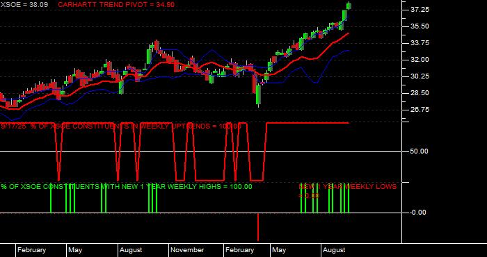Image resolution: width=487 pixels, height=257 pixels.
Task: Click the NEW 1 YEAR WEEKLY LOWS caption
Action: [348, 190]
